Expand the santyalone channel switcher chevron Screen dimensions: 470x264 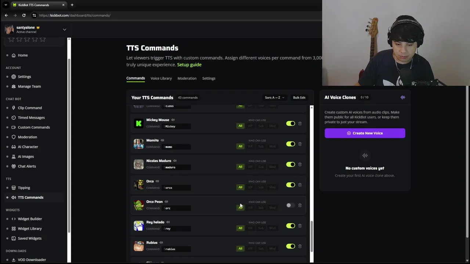point(64,29)
